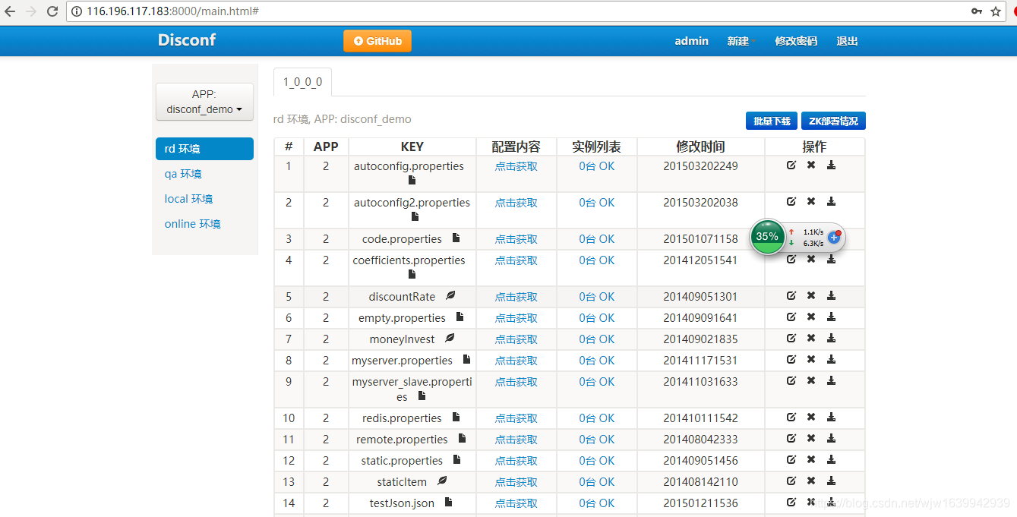Viewport: 1017px width, 517px height.
Task: Edit redis.properties configuration
Action: pos(791,417)
